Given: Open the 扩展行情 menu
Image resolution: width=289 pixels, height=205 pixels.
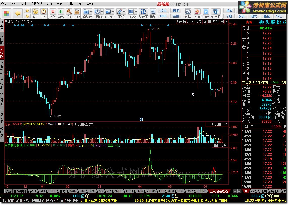Looking at the screenshot, I should [36, 4].
